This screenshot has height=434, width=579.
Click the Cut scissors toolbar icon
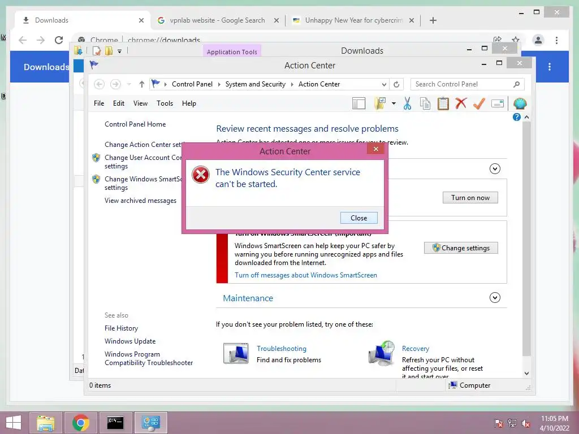(x=407, y=104)
